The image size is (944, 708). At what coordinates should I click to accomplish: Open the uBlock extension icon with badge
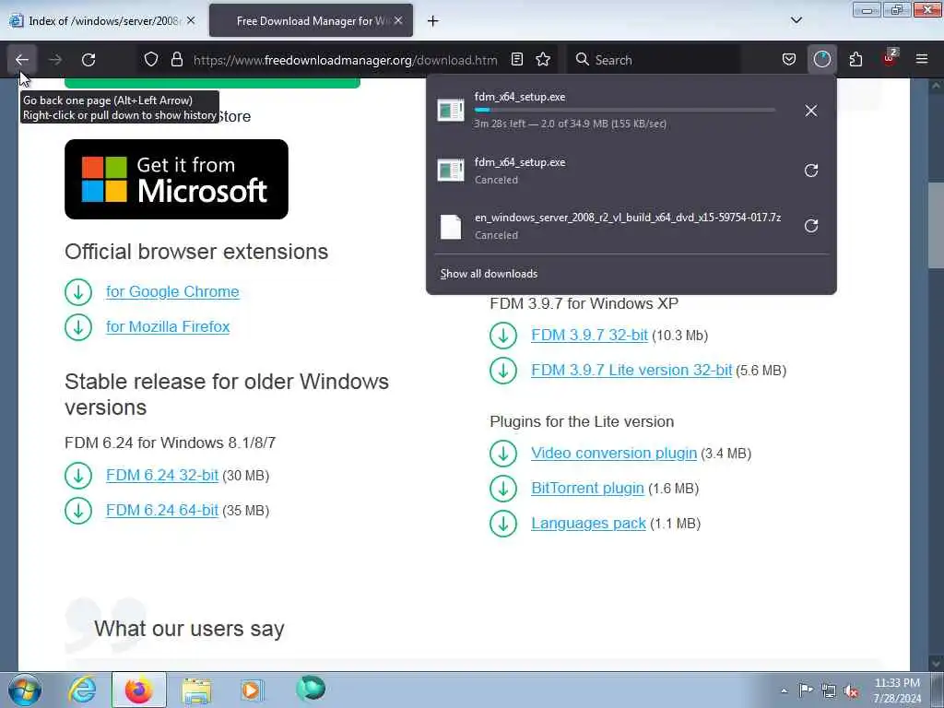point(890,60)
